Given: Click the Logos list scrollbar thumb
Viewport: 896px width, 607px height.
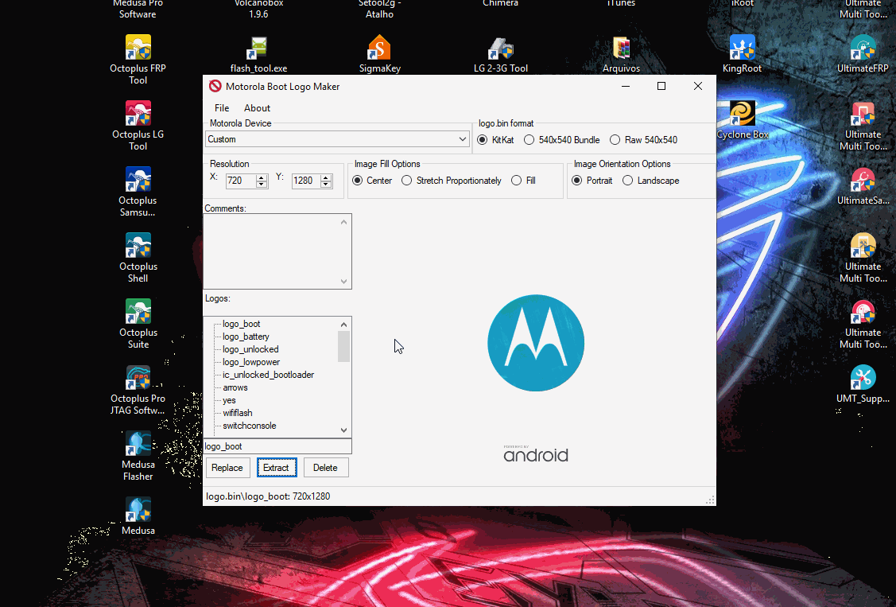Looking at the screenshot, I should 344,346.
